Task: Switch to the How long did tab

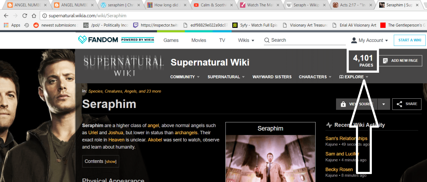Action: coord(167,5)
